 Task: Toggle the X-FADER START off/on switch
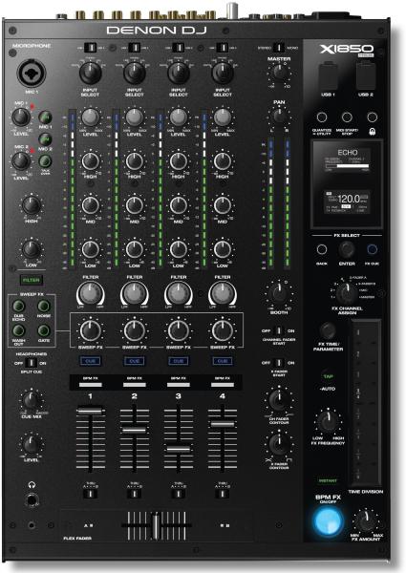coord(278,363)
